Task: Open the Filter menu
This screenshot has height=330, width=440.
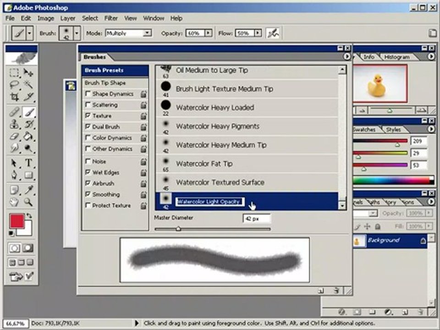Action: [x=111, y=18]
